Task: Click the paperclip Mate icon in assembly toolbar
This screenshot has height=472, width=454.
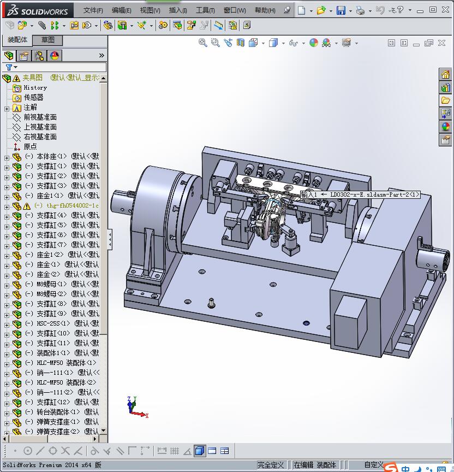Action: pyautogui.click(x=42, y=26)
